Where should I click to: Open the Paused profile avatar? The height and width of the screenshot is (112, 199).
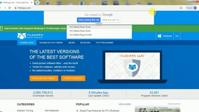[195, 8]
